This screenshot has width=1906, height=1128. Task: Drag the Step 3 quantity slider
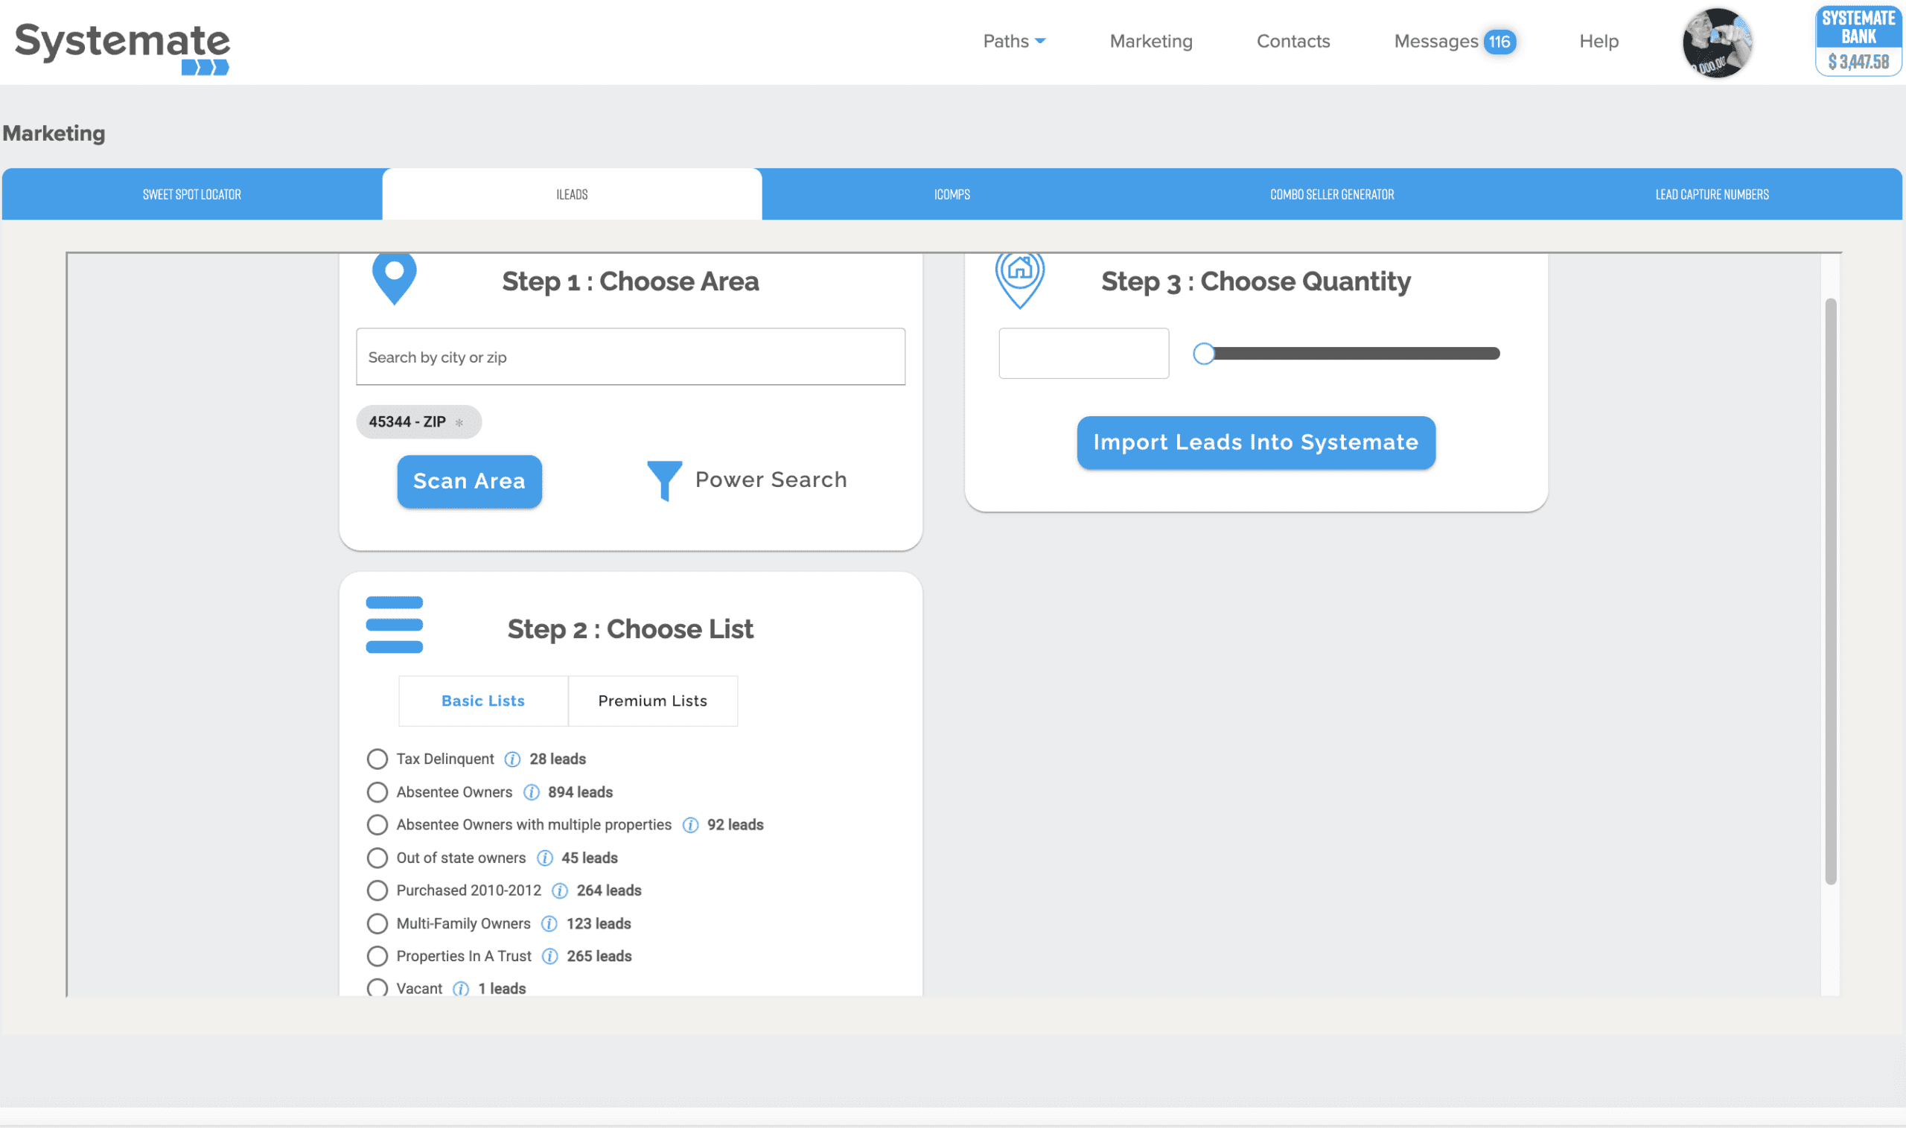click(1205, 353)
